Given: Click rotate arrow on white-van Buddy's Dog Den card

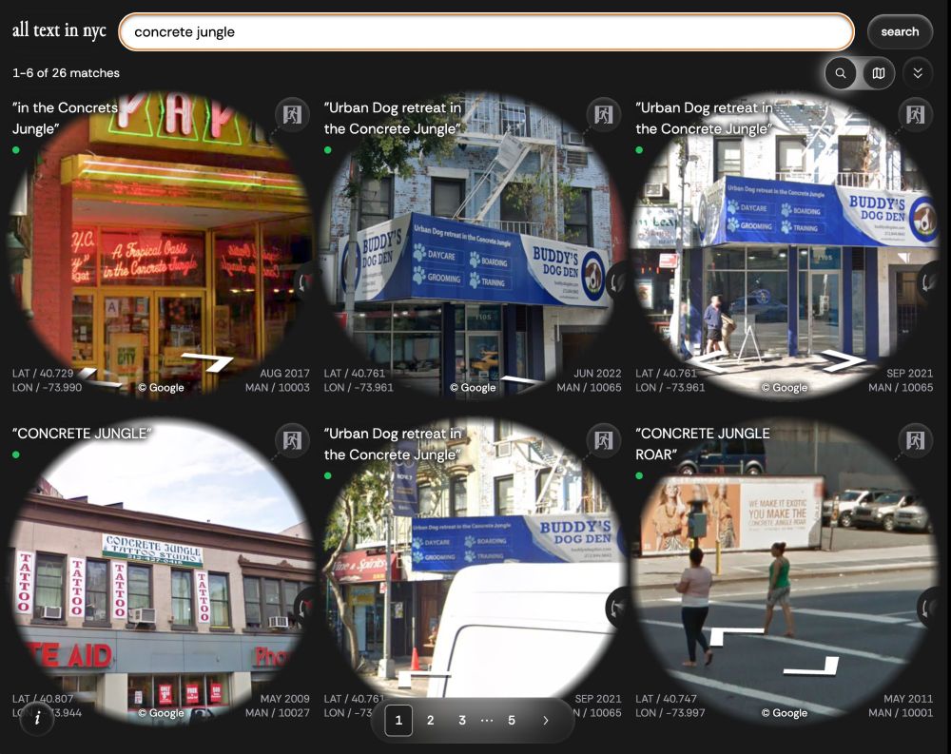Looking at the screenshot, I should (617, 607).
